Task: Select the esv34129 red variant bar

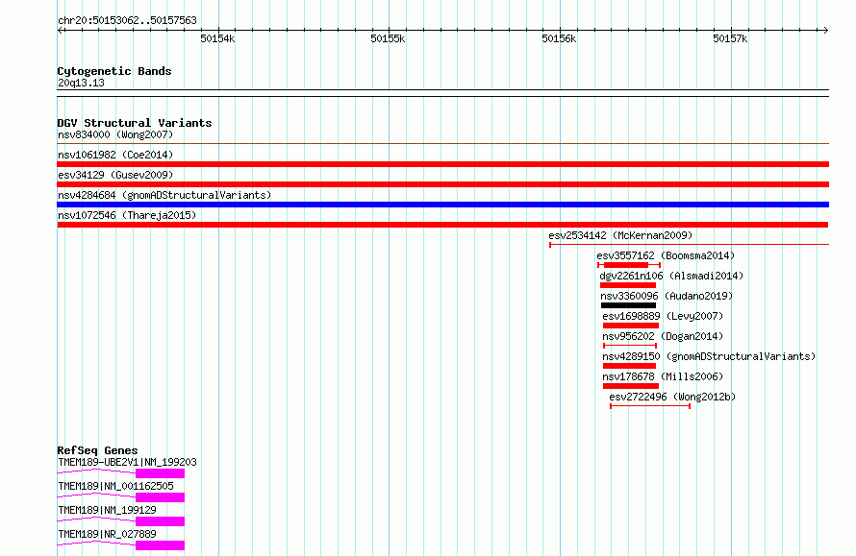Action: click(442, 184)
